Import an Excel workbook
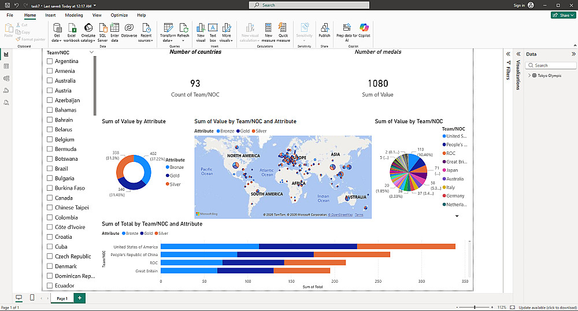Viewport: 578px width, 311px height. (72, 32)
